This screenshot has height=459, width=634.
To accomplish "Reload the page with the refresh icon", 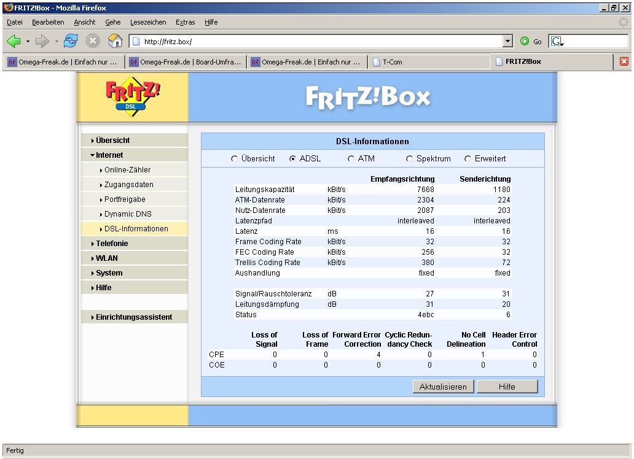I will 71,41.
